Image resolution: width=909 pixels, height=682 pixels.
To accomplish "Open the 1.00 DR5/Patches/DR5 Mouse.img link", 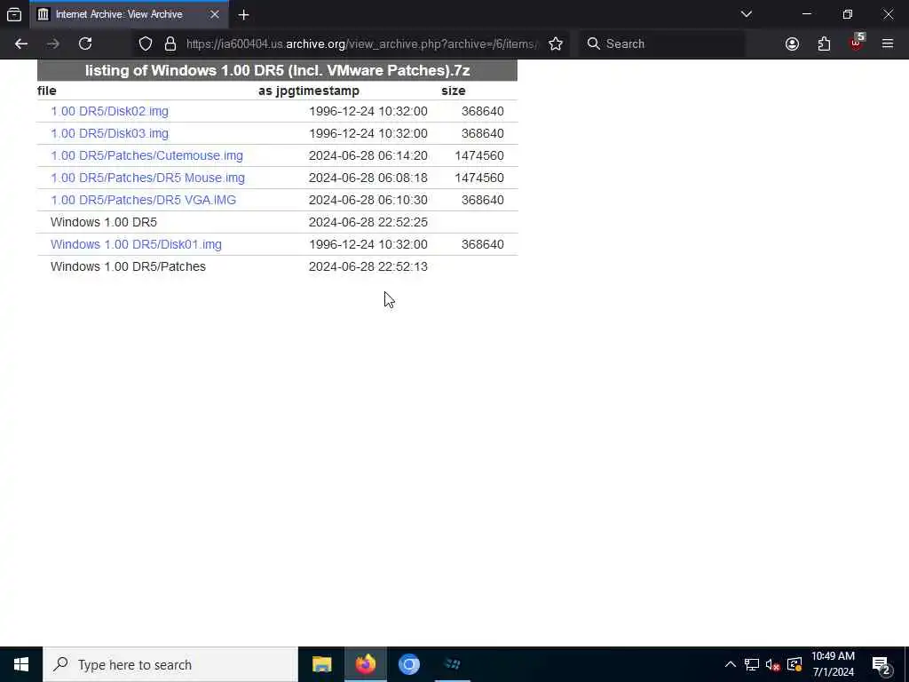I will [148, 178].
